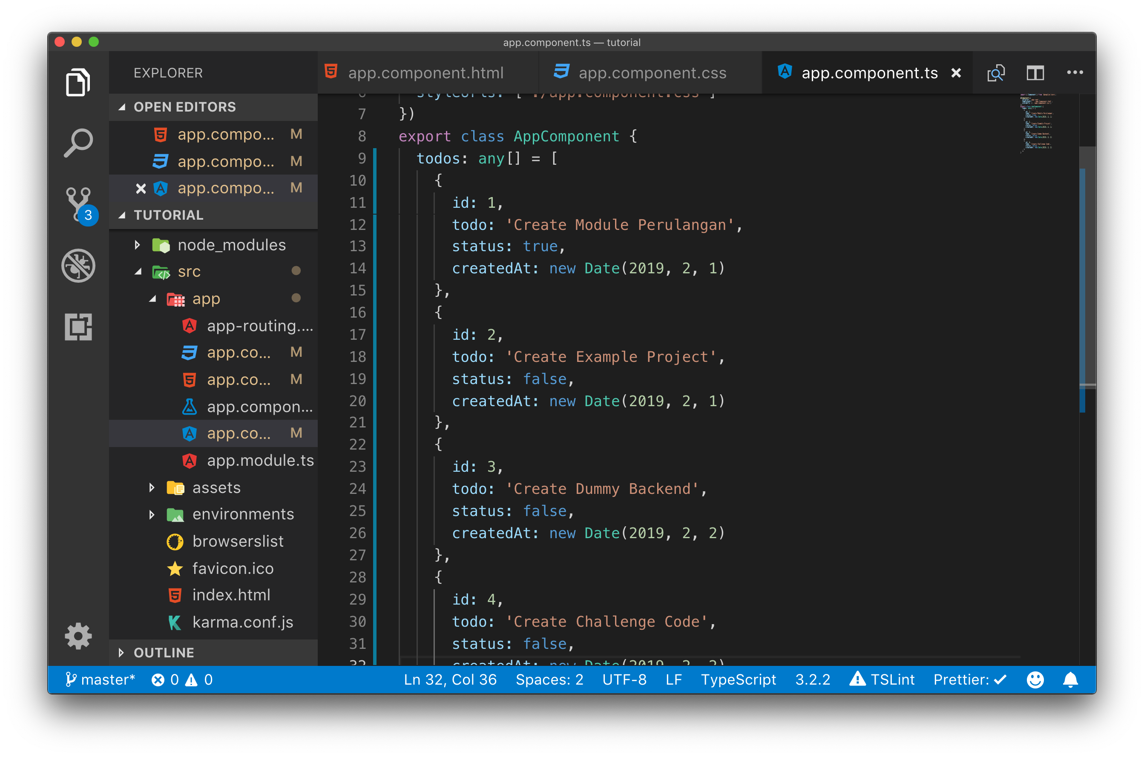Click the Explorer panel title
Image resolution: width=1144 pixels, height=757 pixels.
click(168, 73)
